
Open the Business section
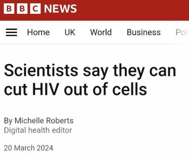click(144, 32)
